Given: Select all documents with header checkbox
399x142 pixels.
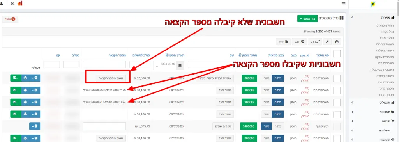Looking at the screenshot, I should (x=337, y=54).
